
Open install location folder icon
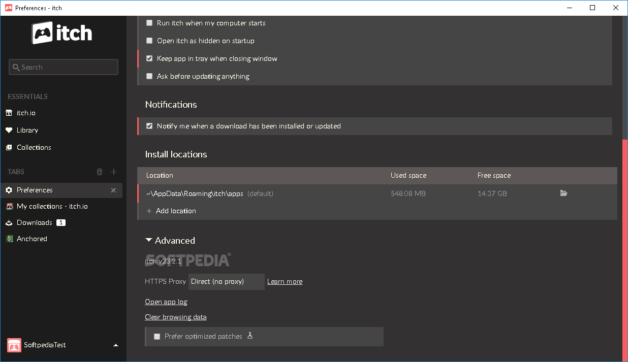click(x=563, y=193)
